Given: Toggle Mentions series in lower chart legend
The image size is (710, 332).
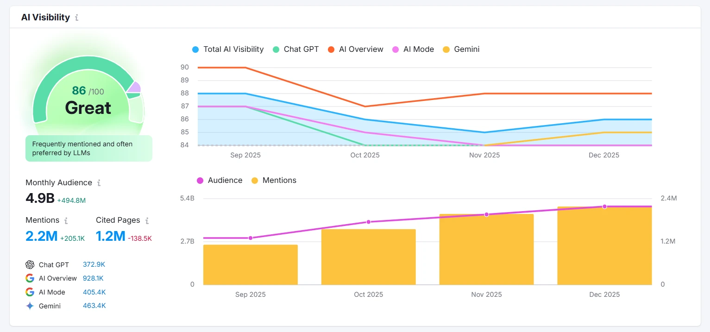Looking at the screenshot, I should click(x=274, y=181).
